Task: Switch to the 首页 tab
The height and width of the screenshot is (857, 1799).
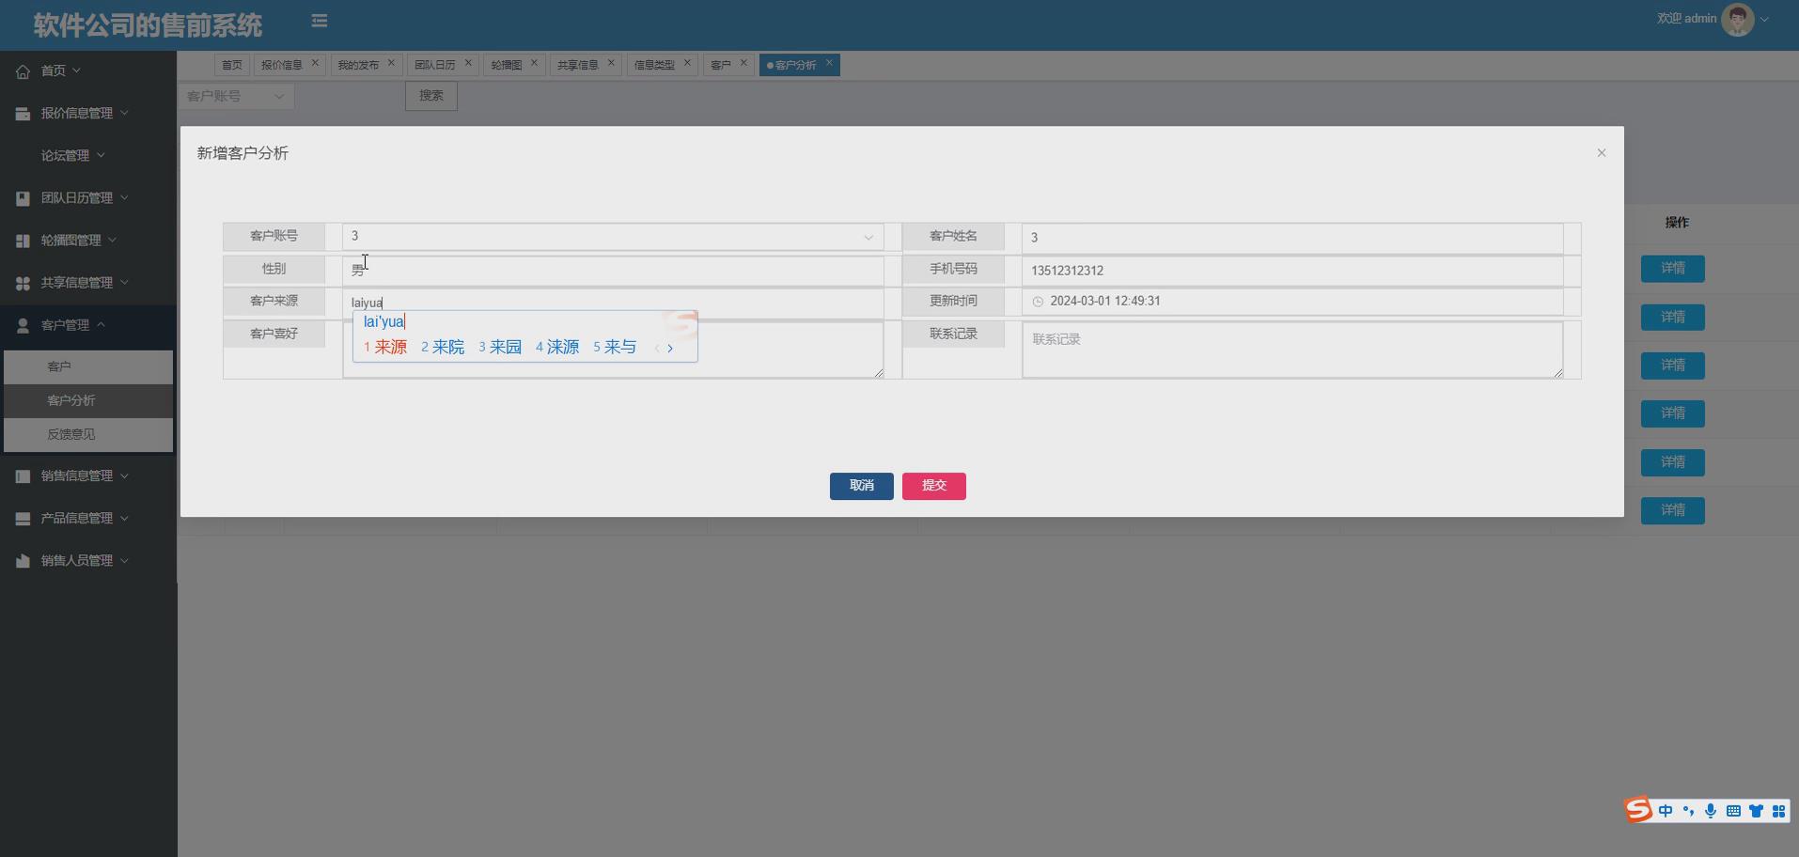Action: click(231, 65)
